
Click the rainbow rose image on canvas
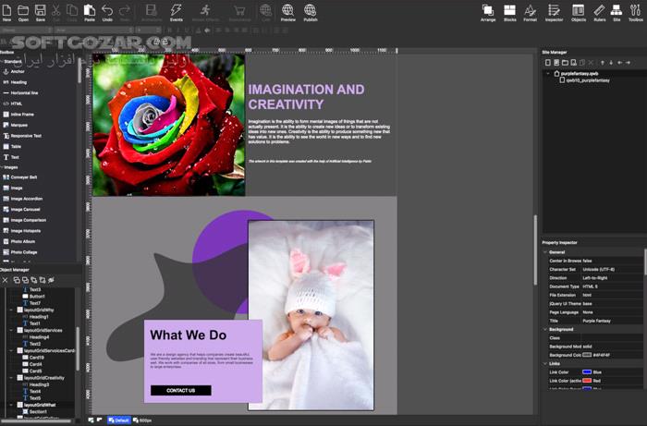point(168,125)
